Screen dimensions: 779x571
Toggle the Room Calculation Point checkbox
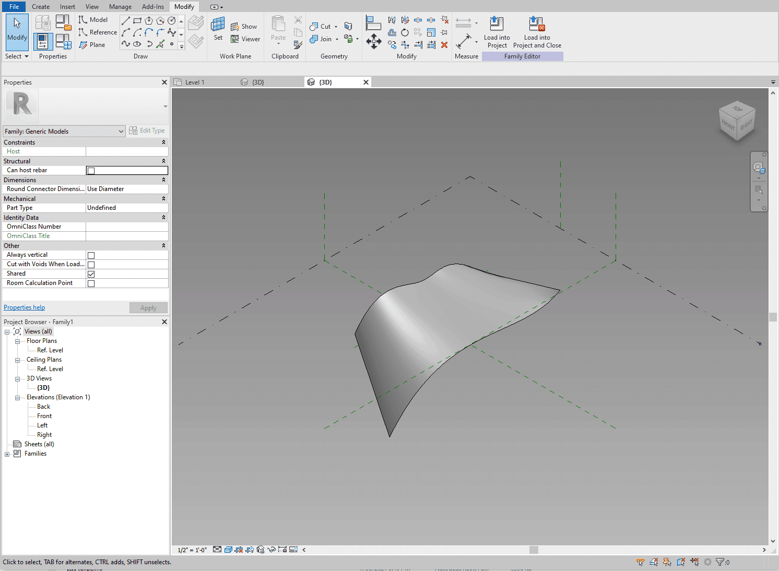(91, 283)
